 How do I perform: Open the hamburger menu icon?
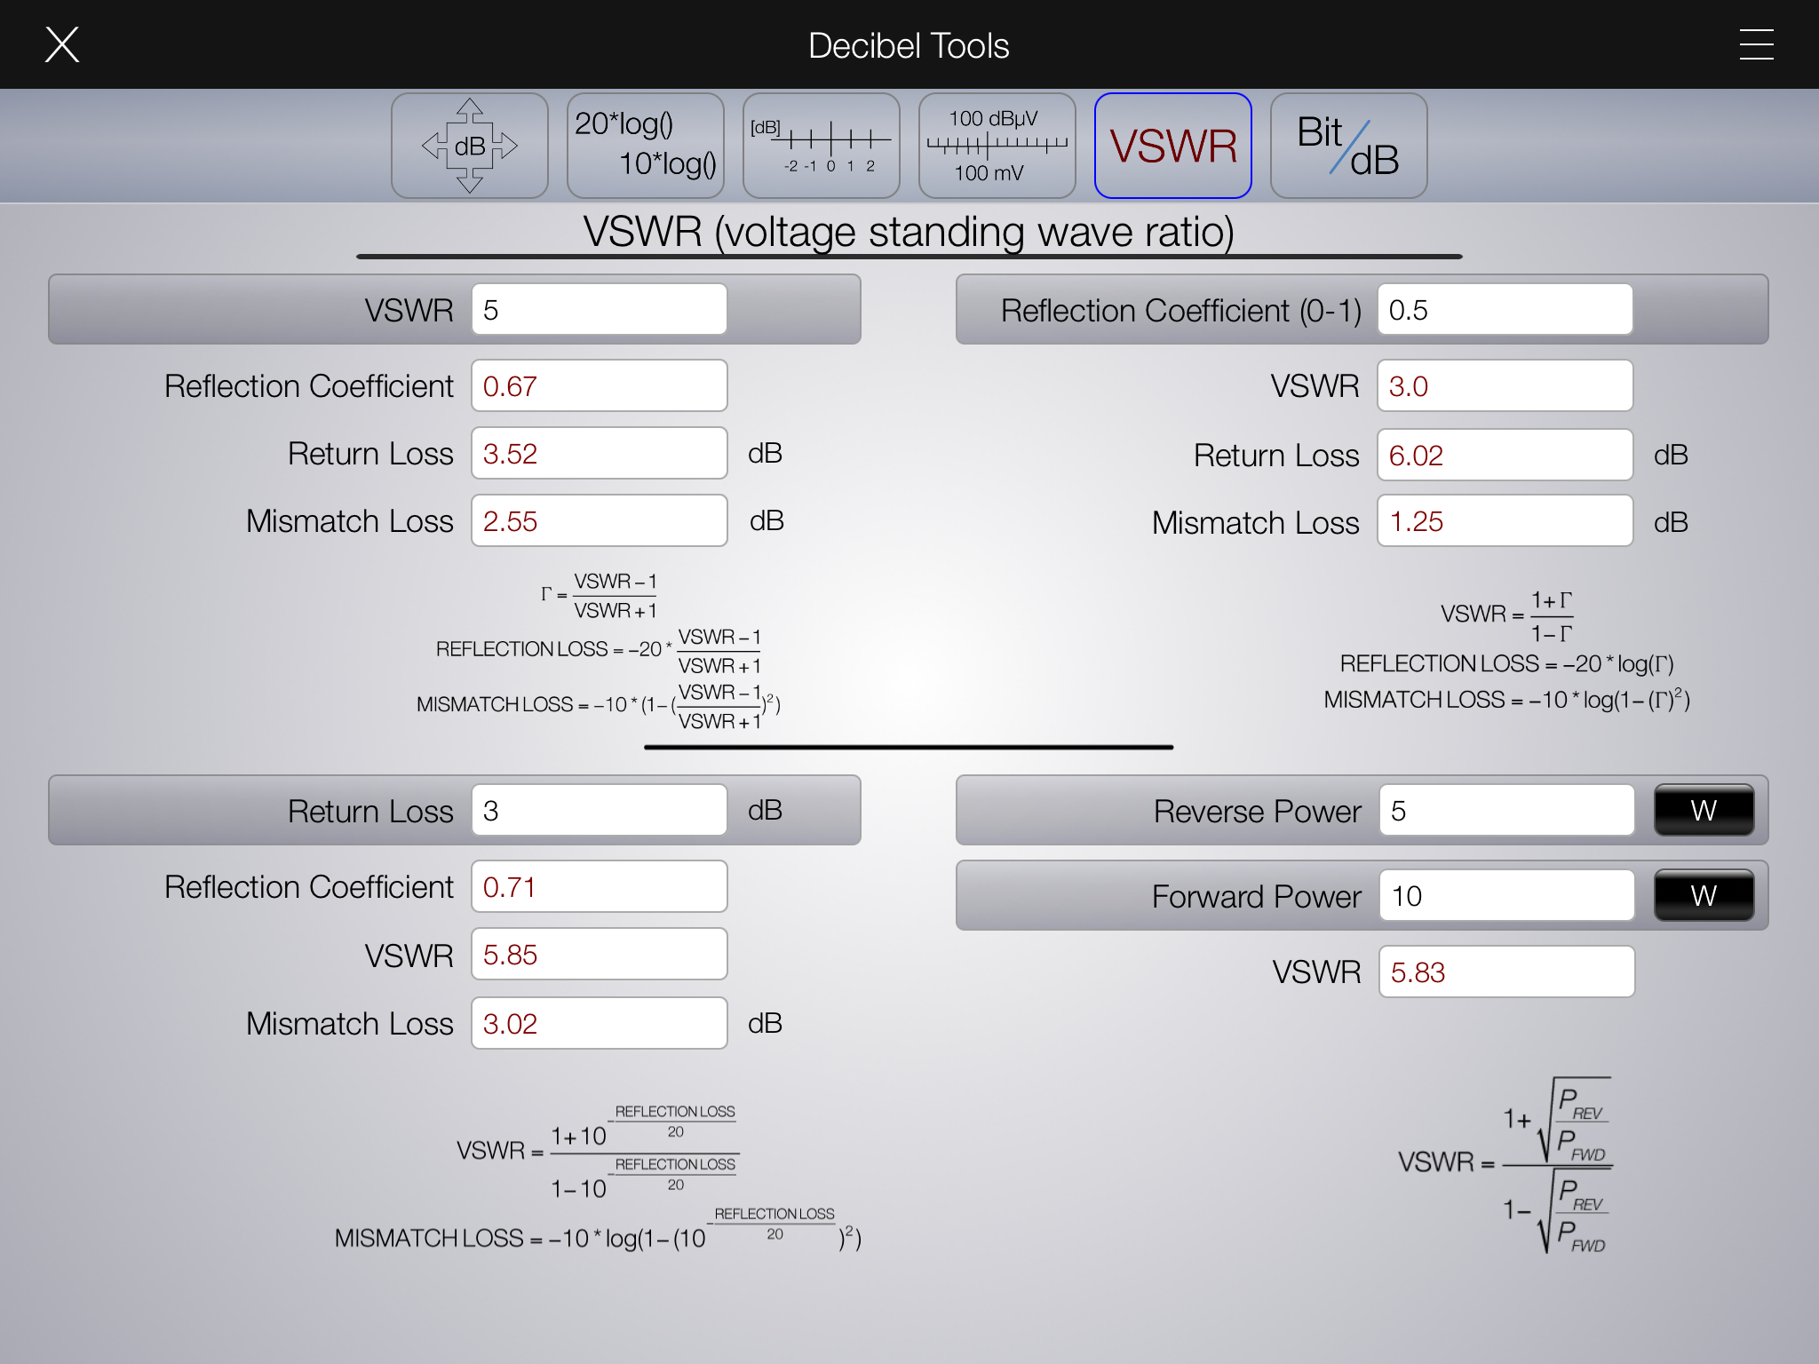click(x=1756, y=44)
